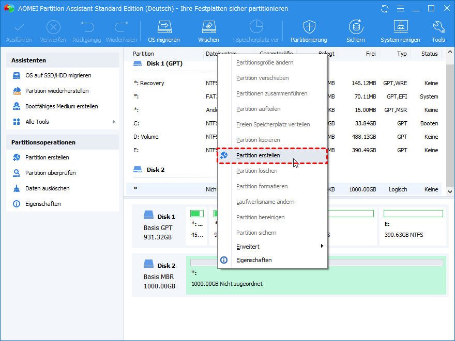Choose Partition formatieren from context menu
This screenshot has height=341, width=455.
click(x=272, y=186)
